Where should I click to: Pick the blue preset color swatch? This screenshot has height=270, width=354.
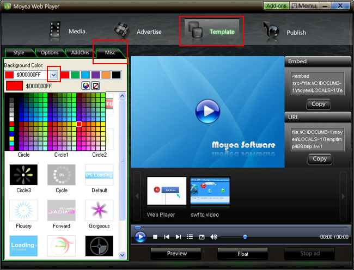click(86, 75)
